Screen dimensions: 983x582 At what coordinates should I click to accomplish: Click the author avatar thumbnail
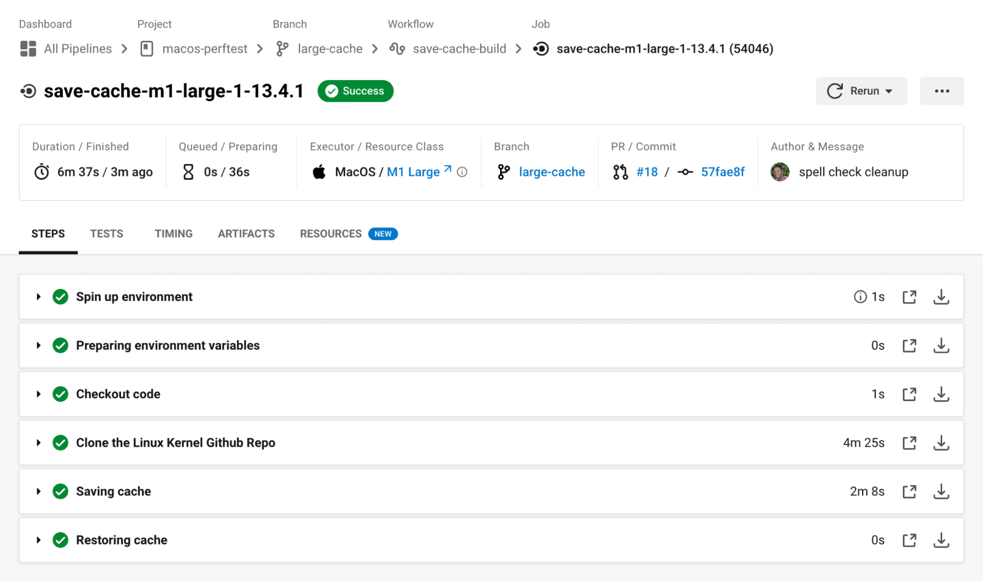pos(780,172)
